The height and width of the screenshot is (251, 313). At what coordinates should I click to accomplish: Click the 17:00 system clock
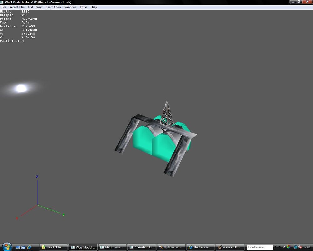(x=307, y=247)
